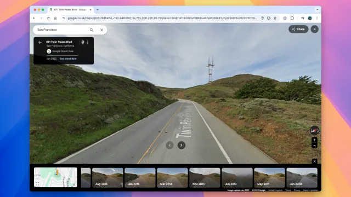
Task: Zoom out with the minus button
Action: 314,146
